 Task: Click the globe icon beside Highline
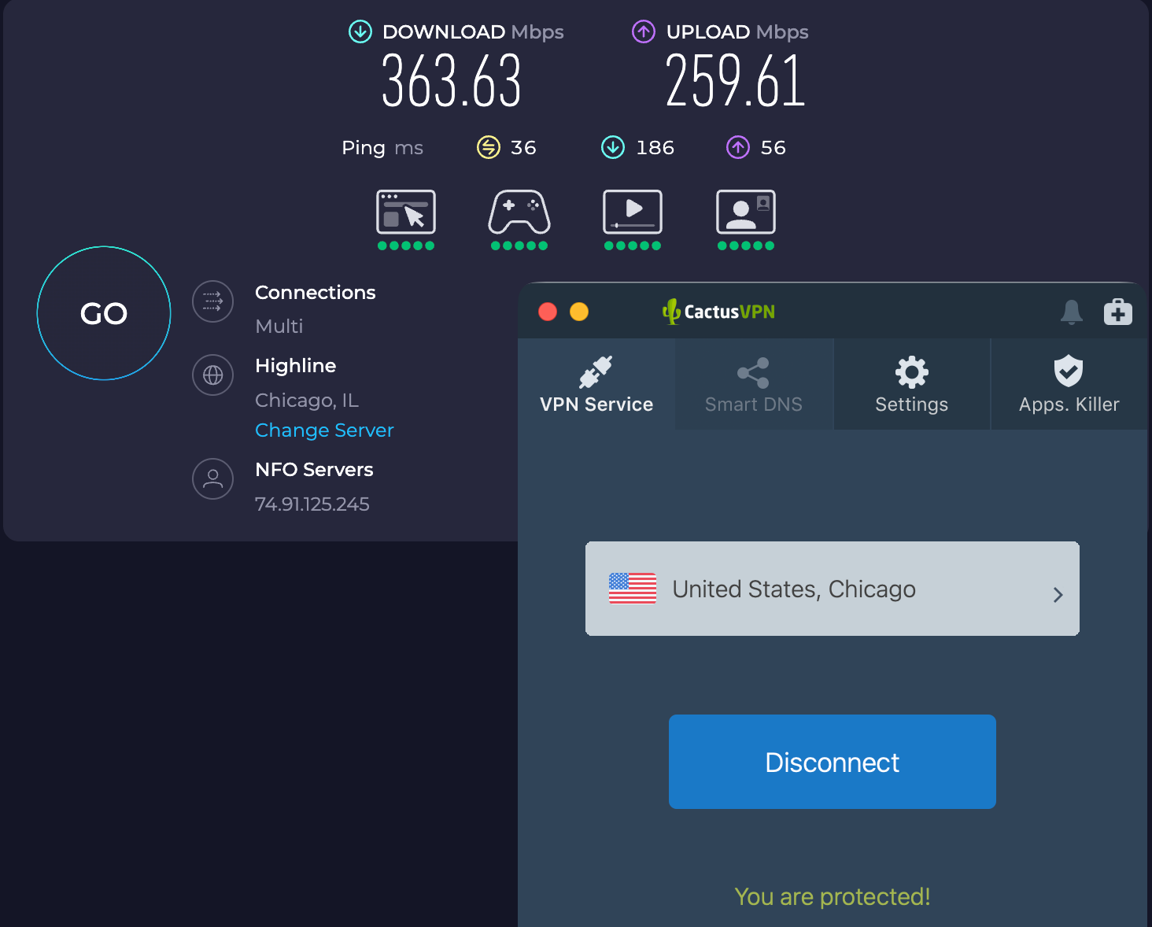pyautogui.click(x=212, y=375)
